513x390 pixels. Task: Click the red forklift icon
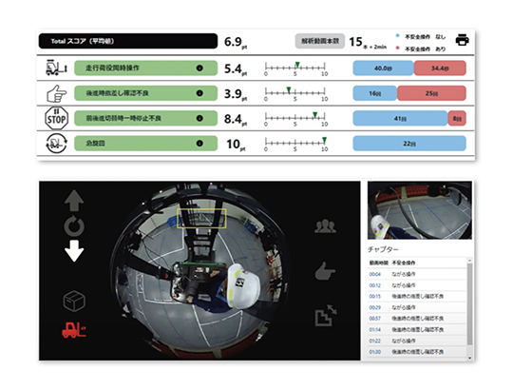pos(74,330)
